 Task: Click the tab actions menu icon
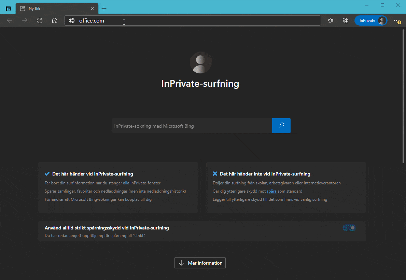click(x=8, y=9)
